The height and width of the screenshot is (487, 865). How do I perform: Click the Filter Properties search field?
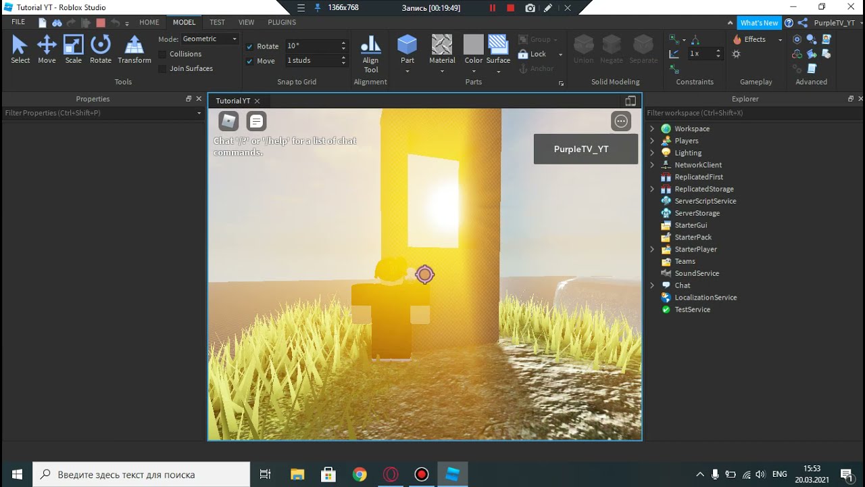(103, 113)
